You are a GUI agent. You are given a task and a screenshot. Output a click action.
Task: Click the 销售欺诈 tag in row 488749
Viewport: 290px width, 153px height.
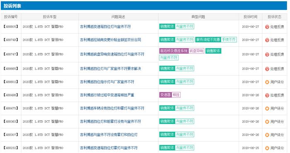point(167,40)
